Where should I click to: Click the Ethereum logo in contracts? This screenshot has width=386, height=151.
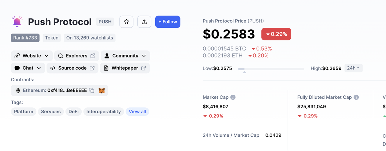tap(18, 90)
